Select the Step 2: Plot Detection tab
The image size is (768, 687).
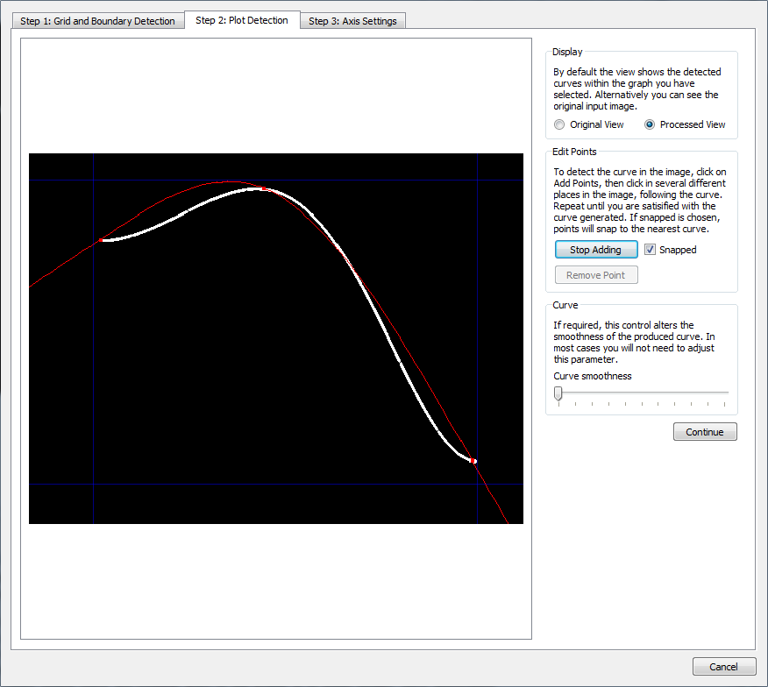point(241,20)
